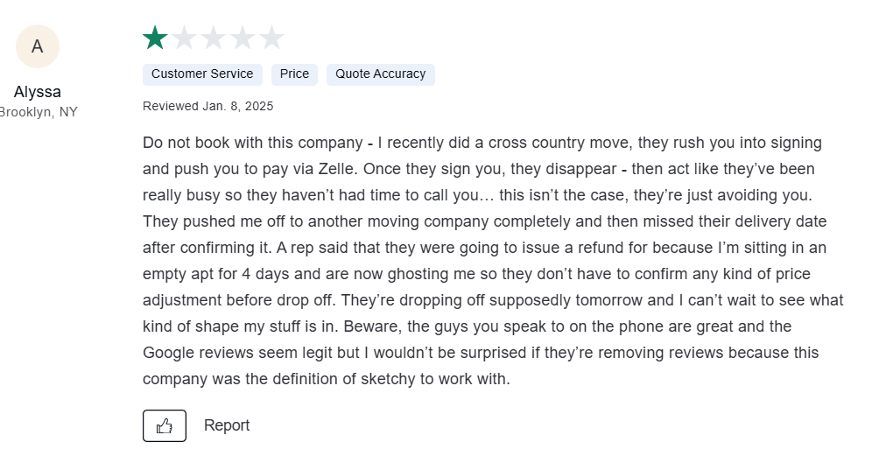Select the fifth gray rating star
The width and height of the screenshot is (886, 463).
click(272, 38)
